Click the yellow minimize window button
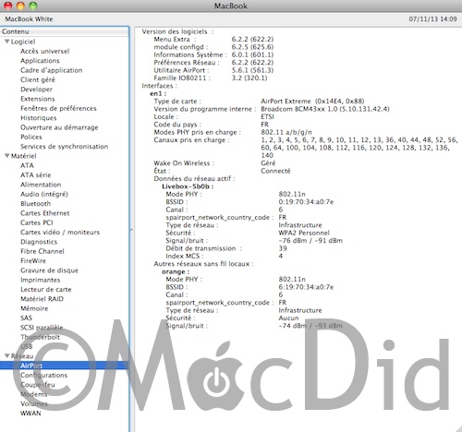The height and width of the screenshot is (432, 462). coord(20,6)
